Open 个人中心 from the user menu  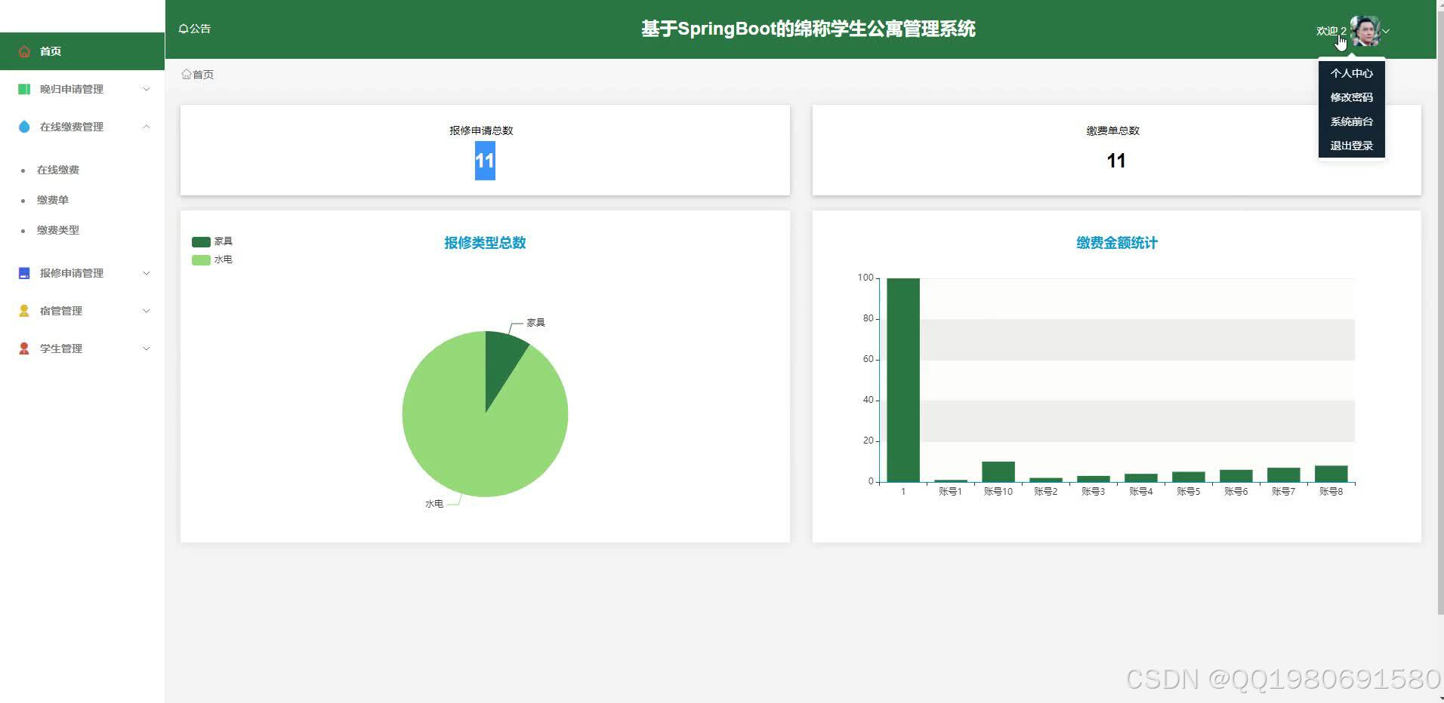click(1351, 73)
